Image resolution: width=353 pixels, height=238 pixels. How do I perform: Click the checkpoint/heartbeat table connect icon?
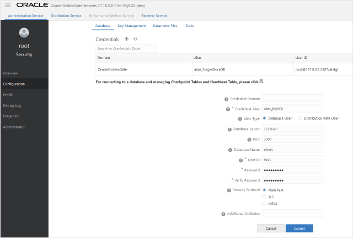point(261,81)
